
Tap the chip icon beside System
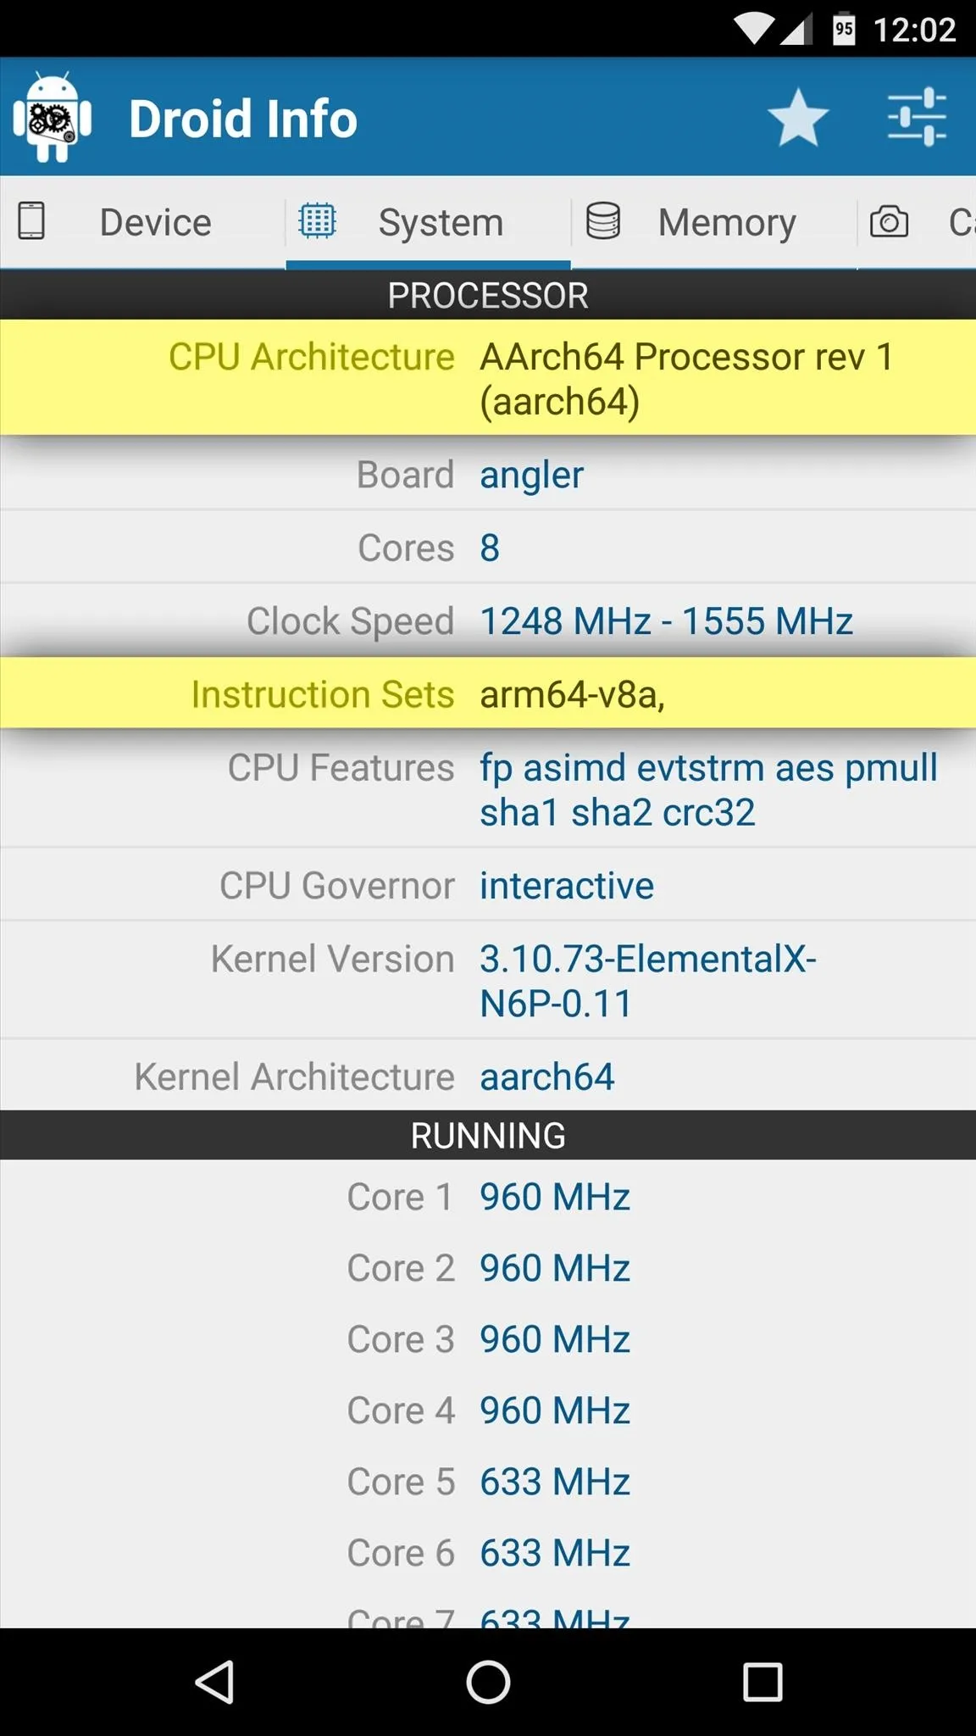click(x=318, y=221)
